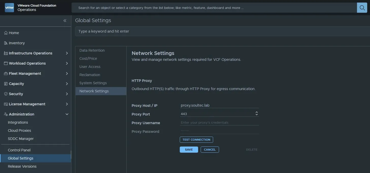Click the HTTP Proxy section label

click(142, 81)
